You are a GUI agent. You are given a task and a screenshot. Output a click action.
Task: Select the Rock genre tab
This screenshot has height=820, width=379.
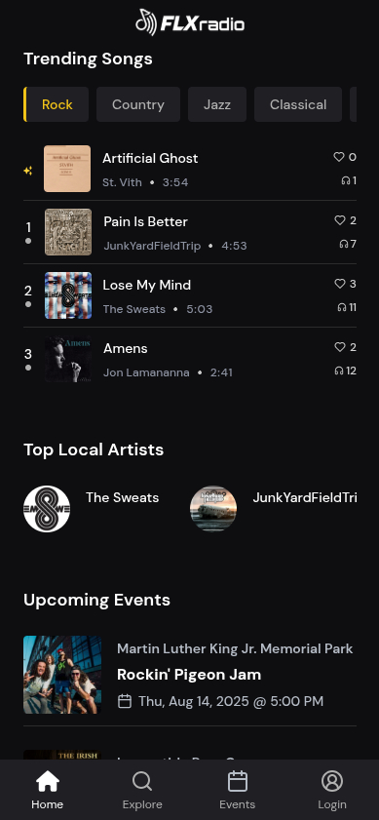click(57, 104)
